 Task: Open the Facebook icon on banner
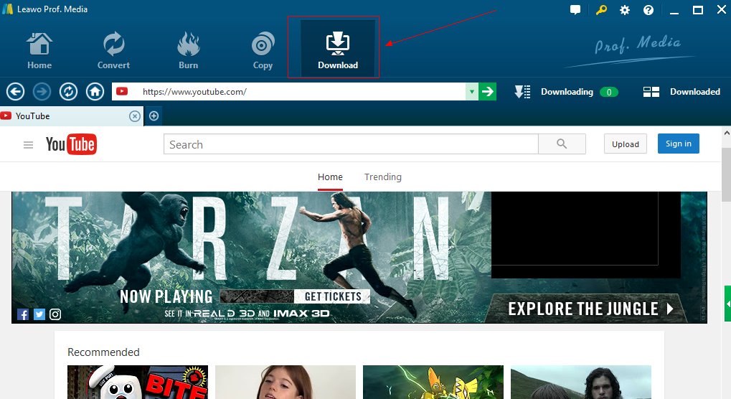pos(23,314)
